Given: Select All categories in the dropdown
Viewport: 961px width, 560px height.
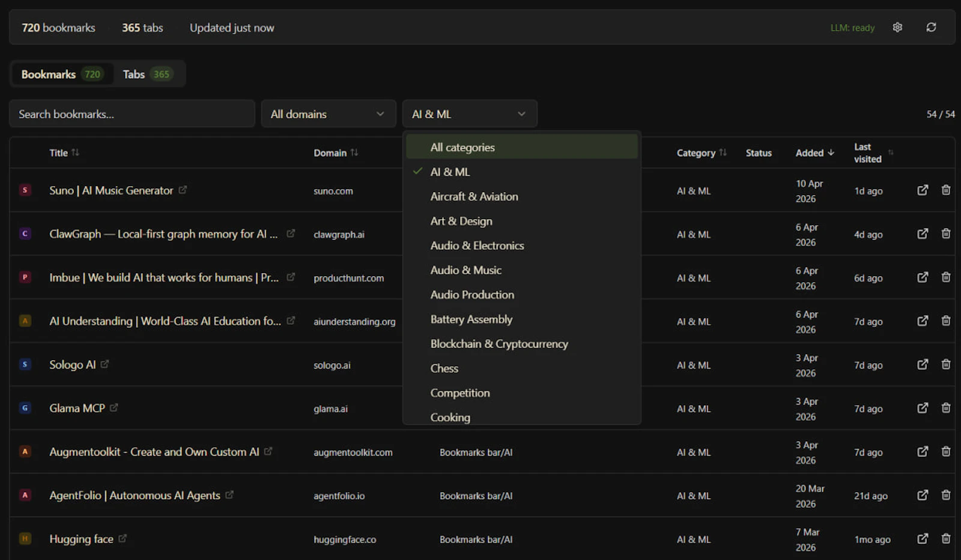Looking at the screenshot, I should [522, 147].
